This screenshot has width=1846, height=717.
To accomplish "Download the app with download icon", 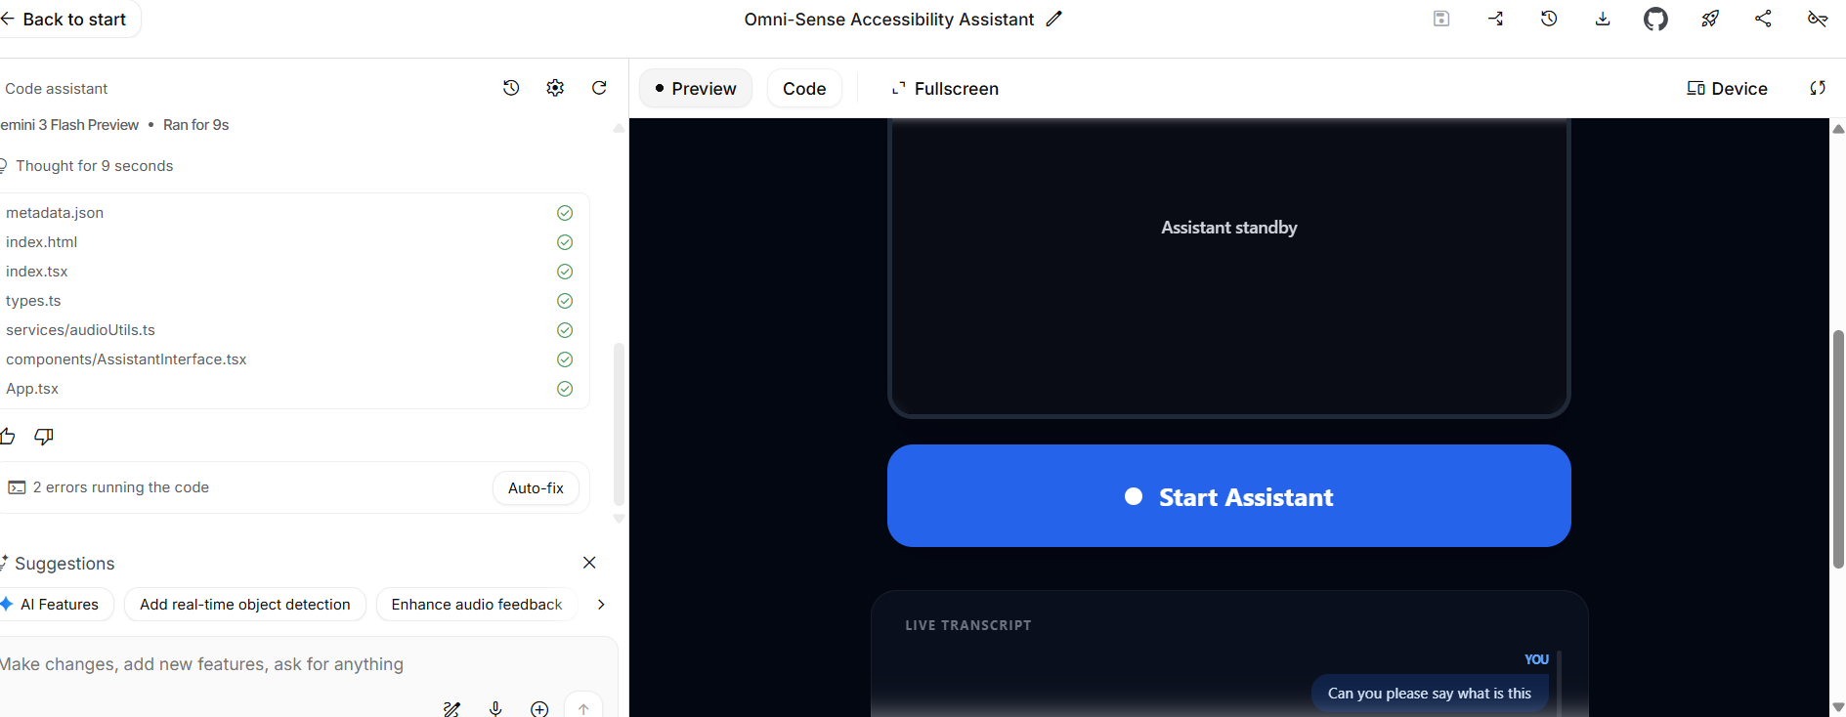I will 1603,19.
